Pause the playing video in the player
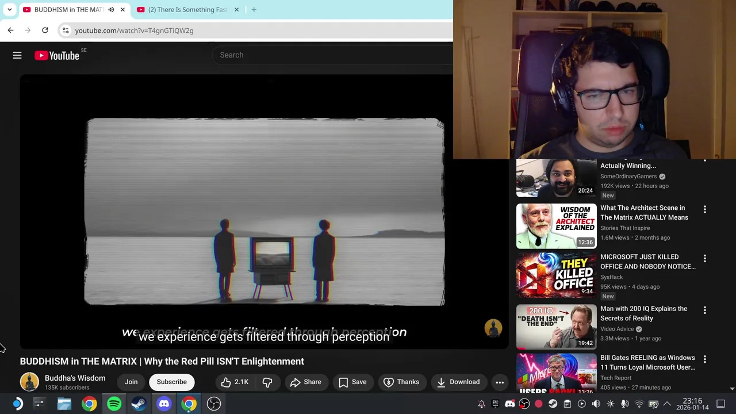 point(264,212)
